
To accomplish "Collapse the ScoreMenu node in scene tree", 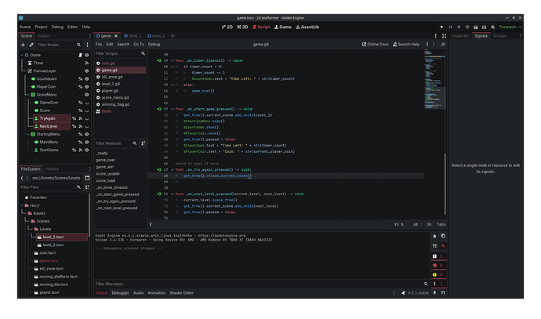I will (27, 95).
